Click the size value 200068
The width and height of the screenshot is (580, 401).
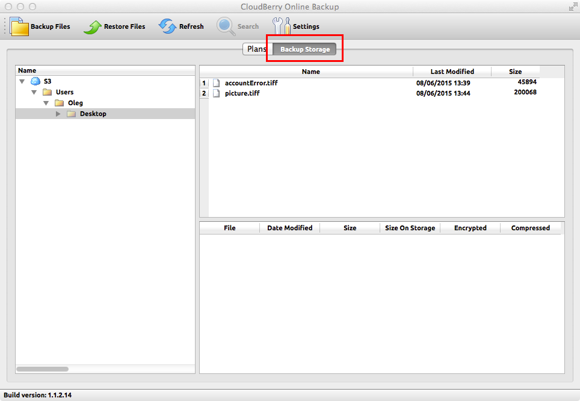[x=525, y=93]
